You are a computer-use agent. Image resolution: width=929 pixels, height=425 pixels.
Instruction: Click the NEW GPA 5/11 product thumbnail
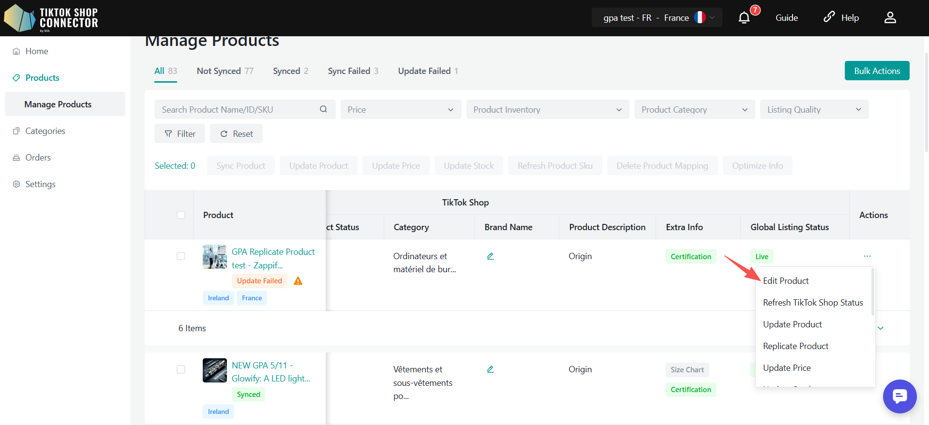(215, 370)
